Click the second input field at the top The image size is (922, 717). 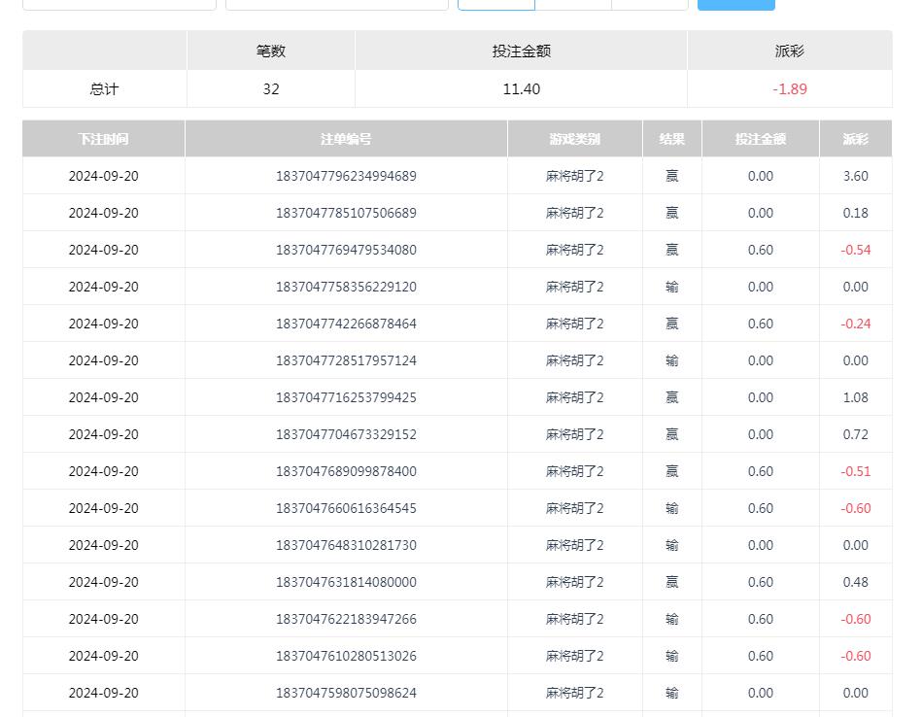tap(336, 4)
